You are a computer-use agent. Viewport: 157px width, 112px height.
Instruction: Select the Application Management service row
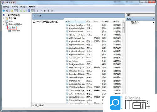pyautogui.click(x=94, y=54)
